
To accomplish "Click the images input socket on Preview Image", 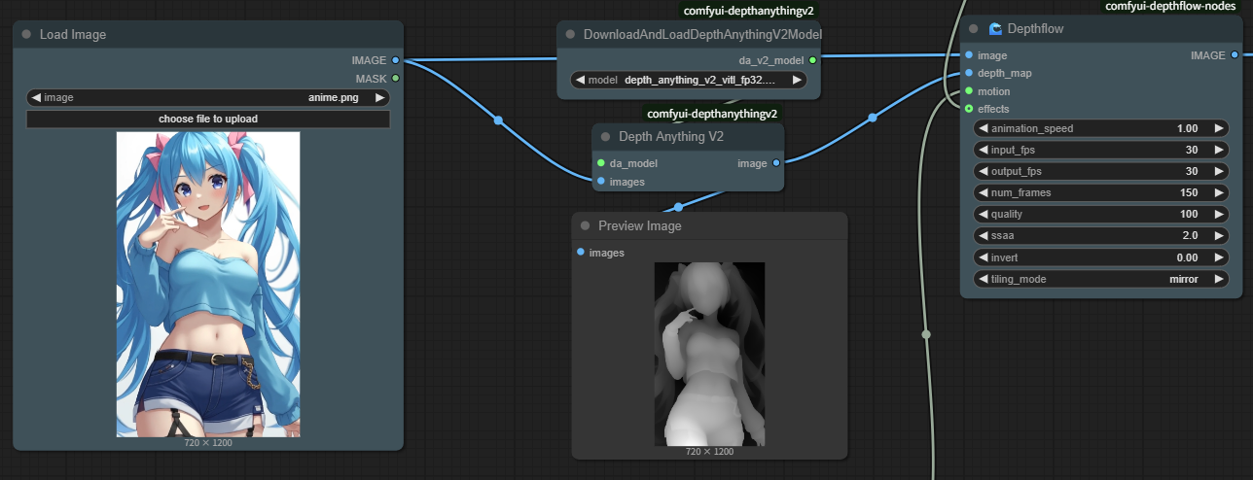I will point(581,252).
